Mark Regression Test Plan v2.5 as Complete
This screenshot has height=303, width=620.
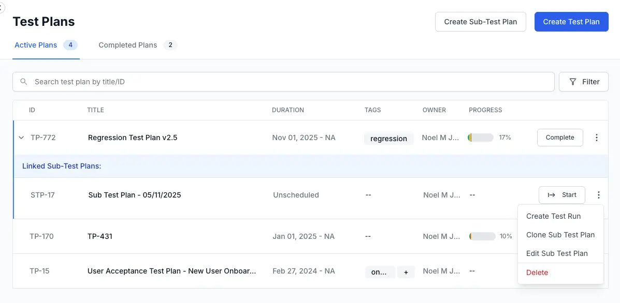click(560, 138)
